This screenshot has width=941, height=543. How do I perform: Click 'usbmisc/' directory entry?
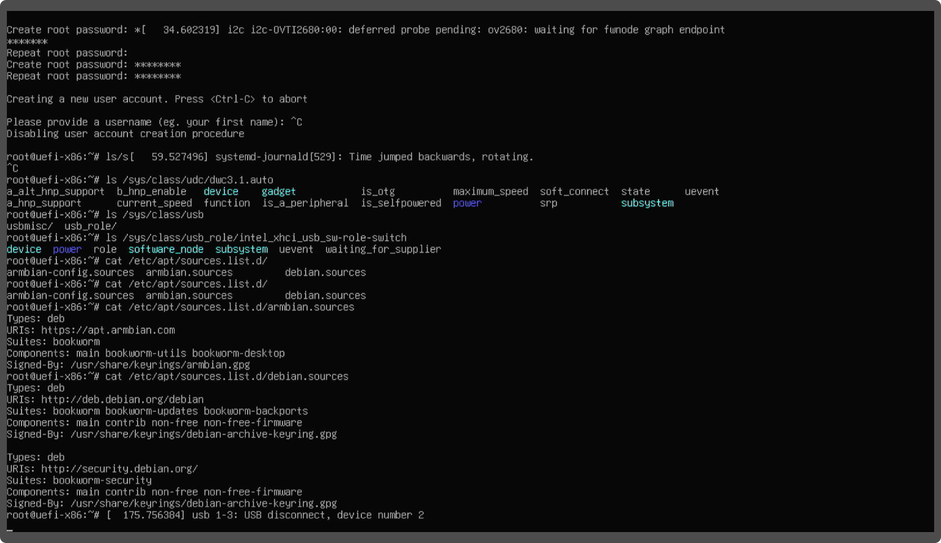click(29, 227)
